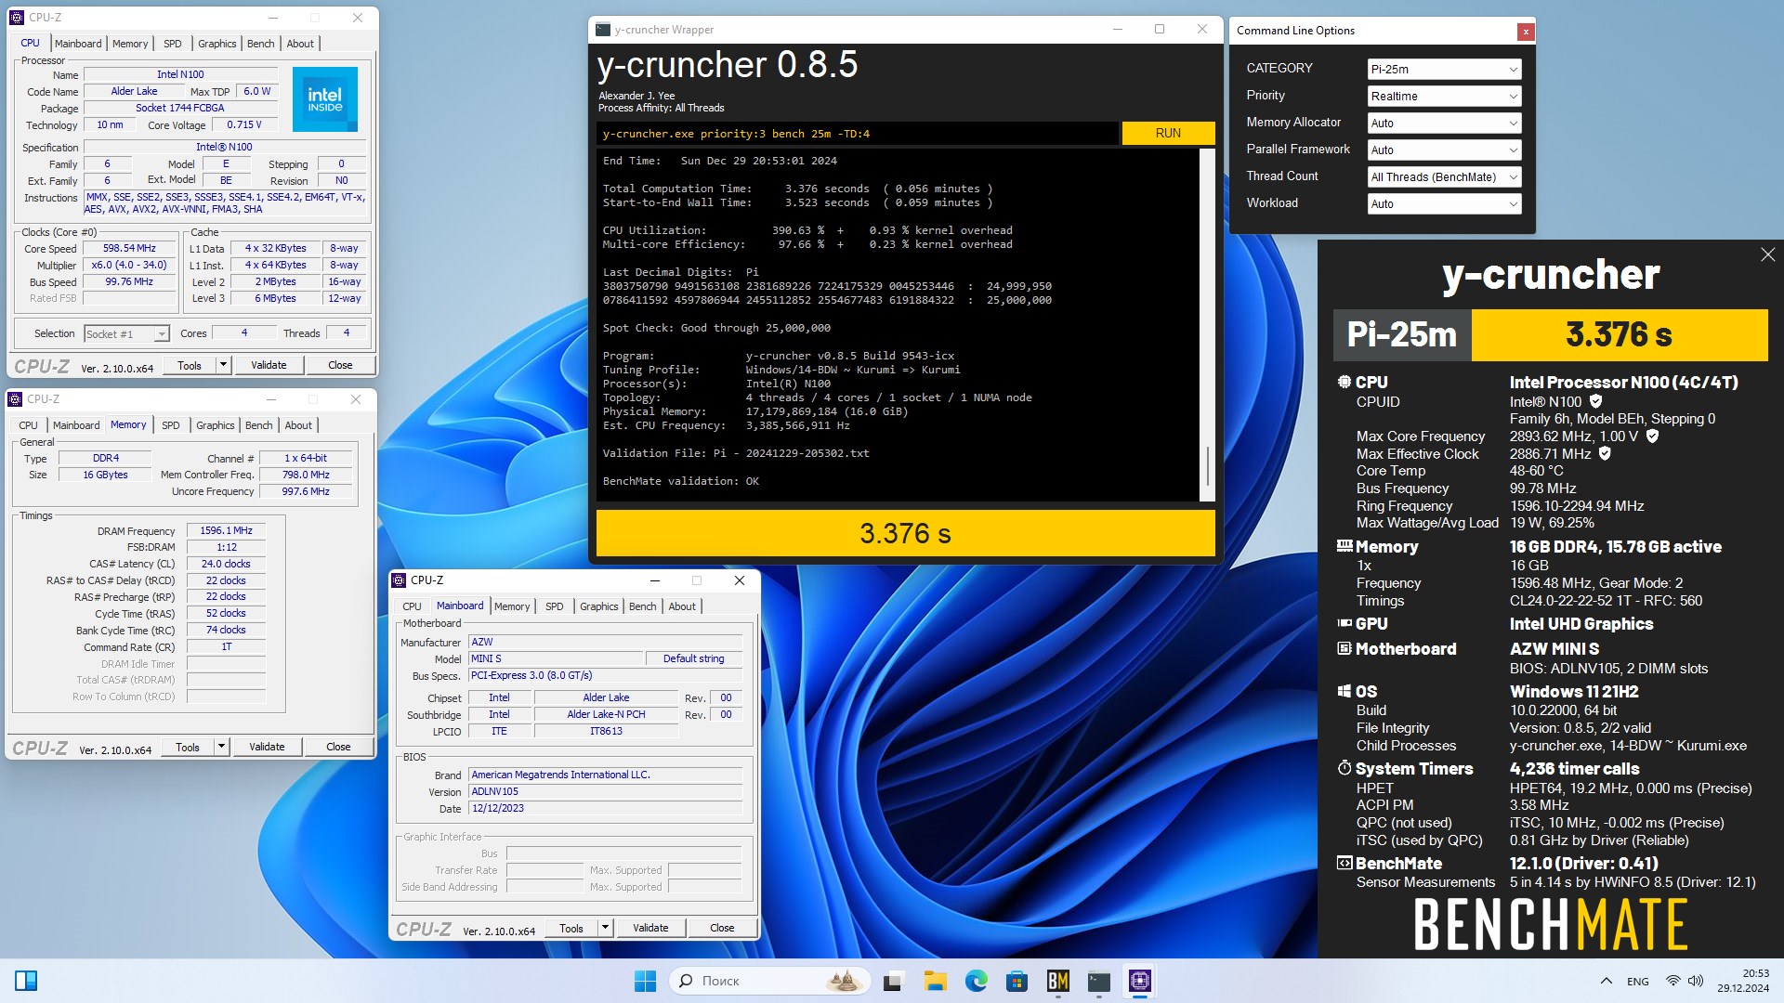Click the y-cruncher console taskbar icon
Viewport: 1784px width, 1003px height.
coord(1099,981)
